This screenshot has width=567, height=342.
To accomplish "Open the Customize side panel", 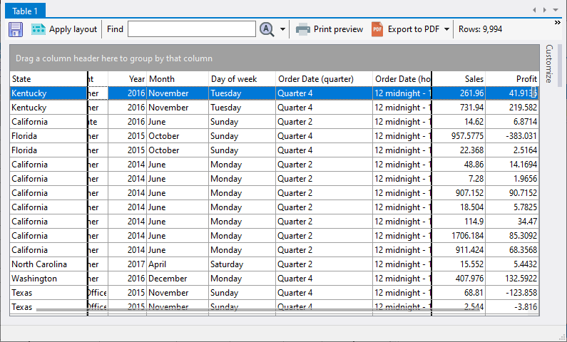I will point(548,64).
